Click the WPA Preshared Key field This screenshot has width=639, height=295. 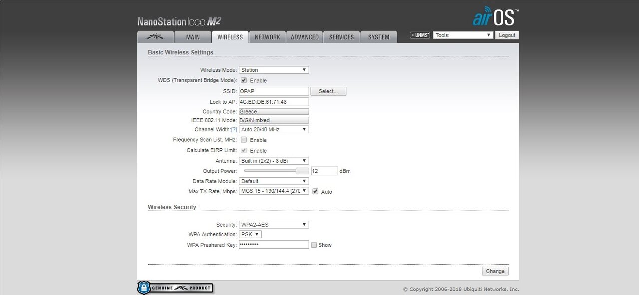274,245
